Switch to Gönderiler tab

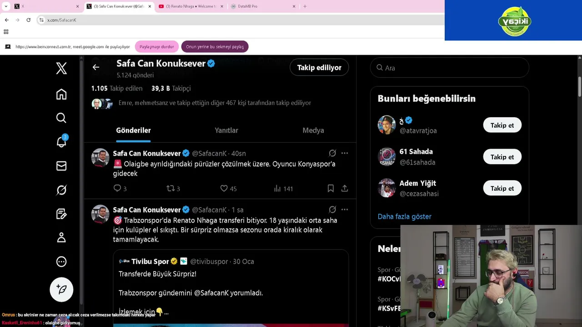[133, 130]
